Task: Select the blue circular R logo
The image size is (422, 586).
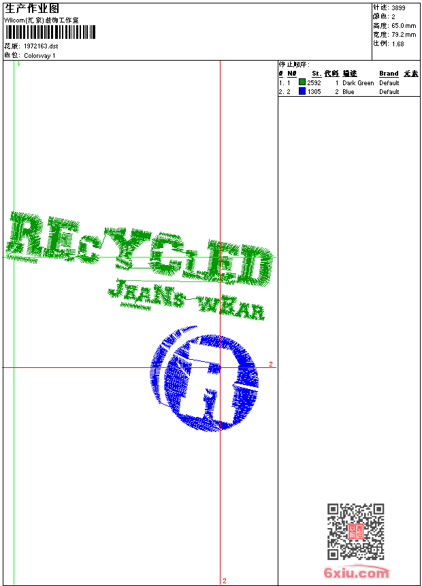Action: [x=204, y=379]
